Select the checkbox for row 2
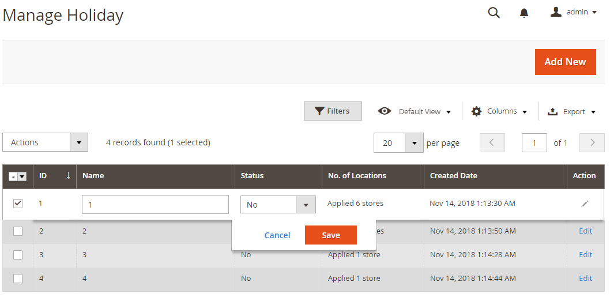This screenshot has width=610, height=297. [x=18, y=231]
